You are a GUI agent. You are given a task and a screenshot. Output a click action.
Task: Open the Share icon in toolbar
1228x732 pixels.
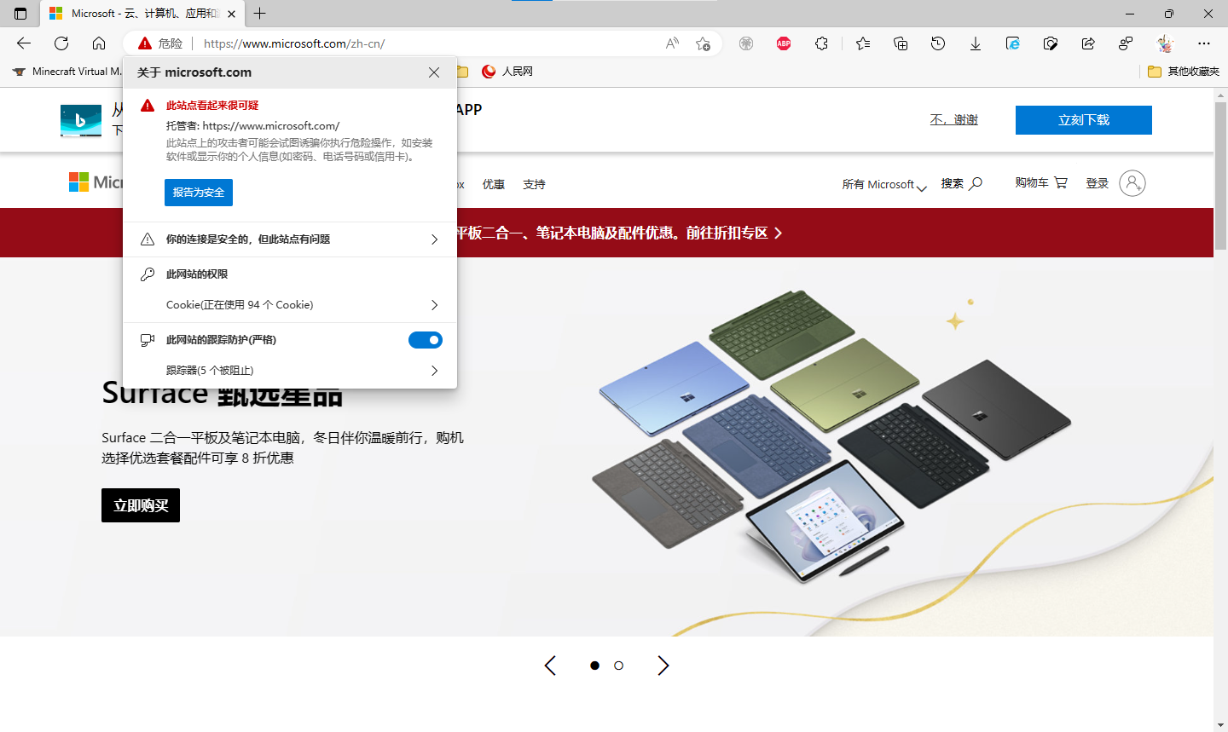[1088, 43]
